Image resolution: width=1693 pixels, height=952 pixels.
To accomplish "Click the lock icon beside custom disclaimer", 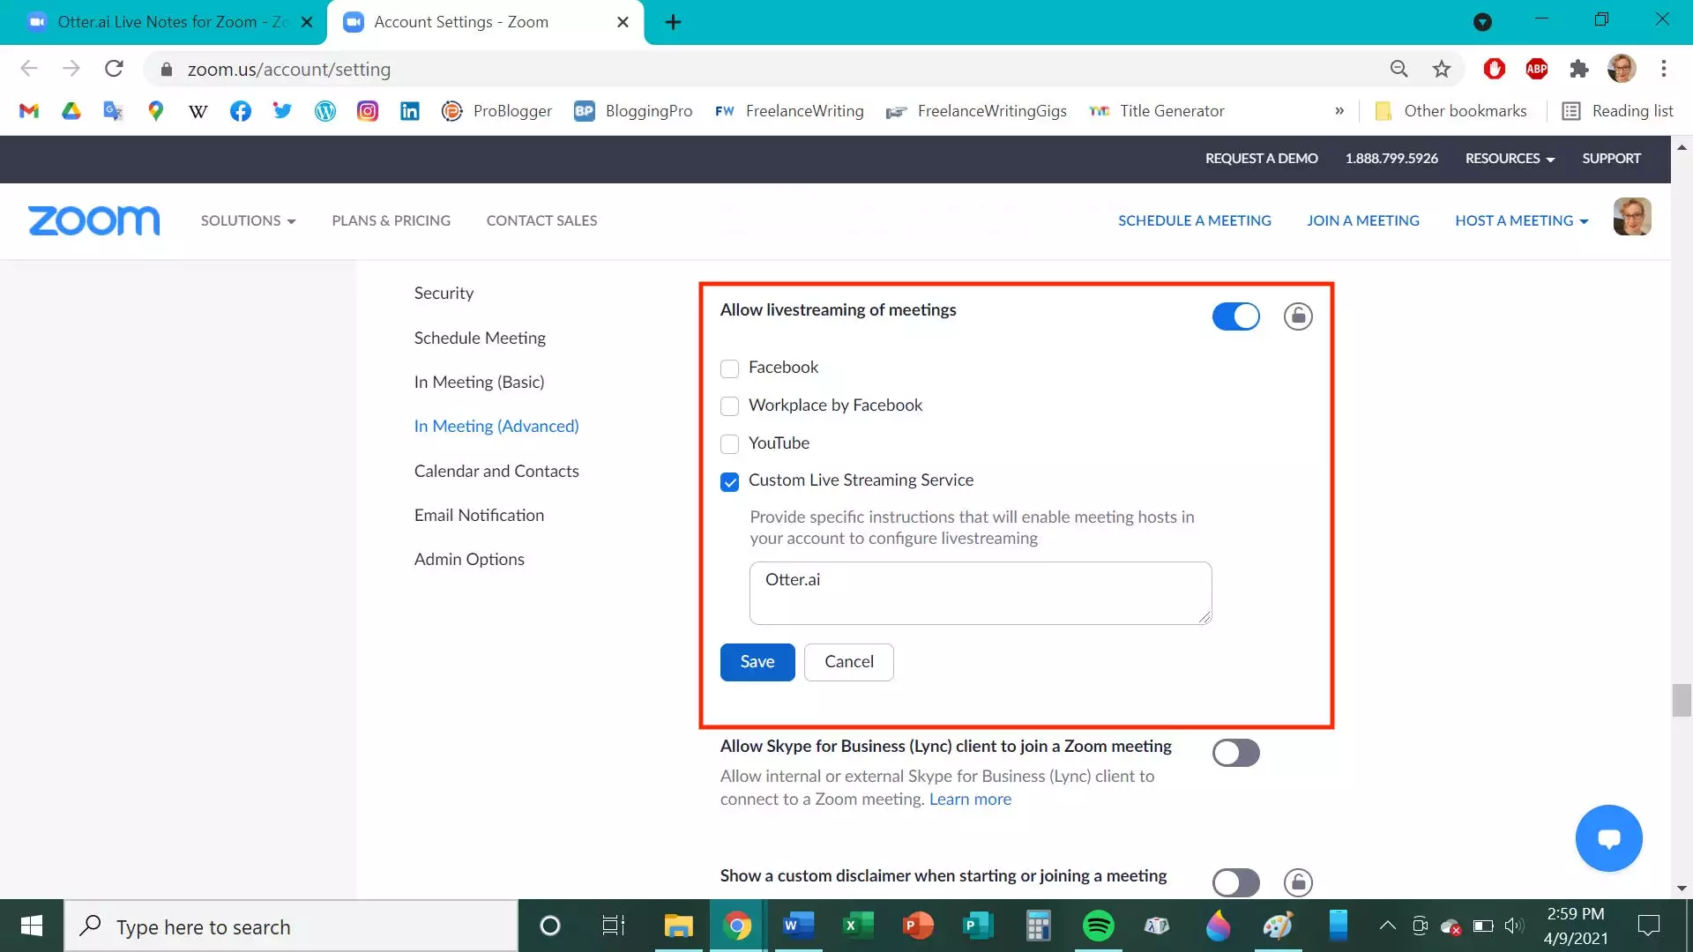I will (x=1298, y=882).
